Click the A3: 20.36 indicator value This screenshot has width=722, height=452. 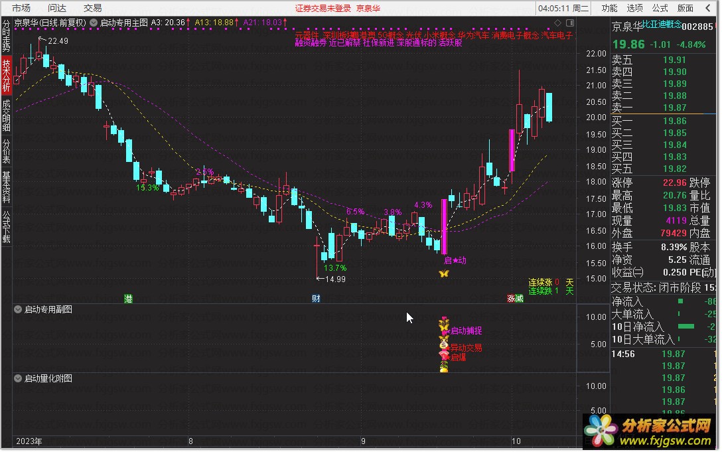pos(171,23)
